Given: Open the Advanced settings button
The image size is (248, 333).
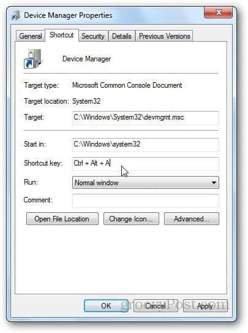Looking at the screenshot, I should [192, 219].
